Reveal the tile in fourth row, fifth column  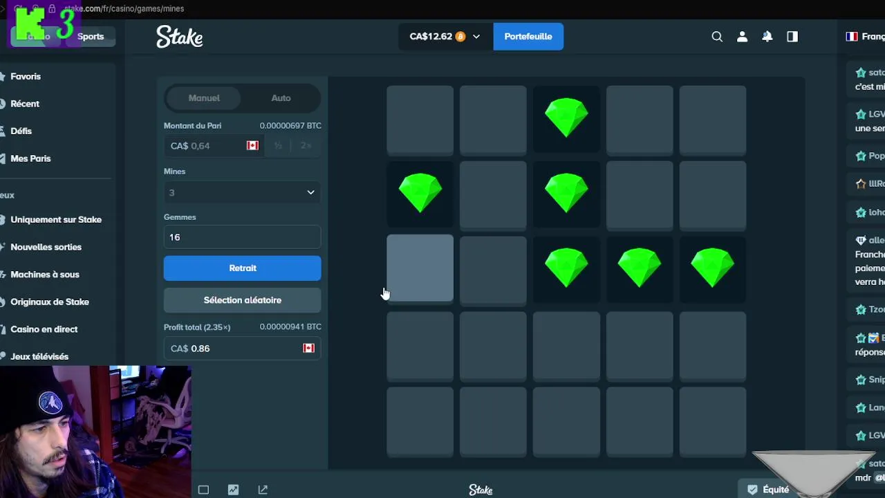[x=713, y=345]
